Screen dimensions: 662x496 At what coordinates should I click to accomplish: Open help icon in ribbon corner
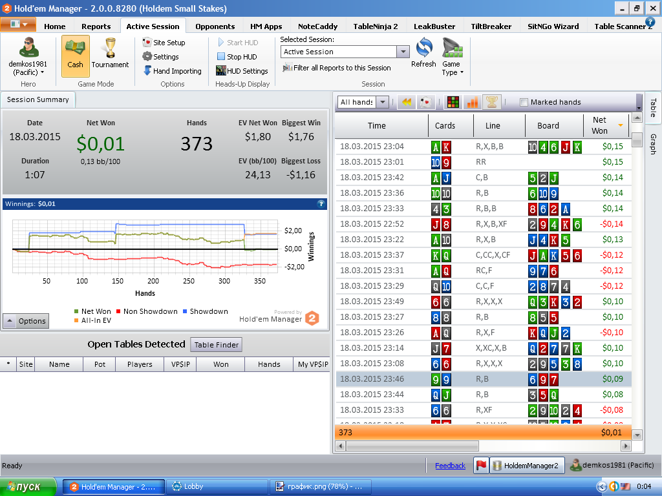click(x=650, y=22)
